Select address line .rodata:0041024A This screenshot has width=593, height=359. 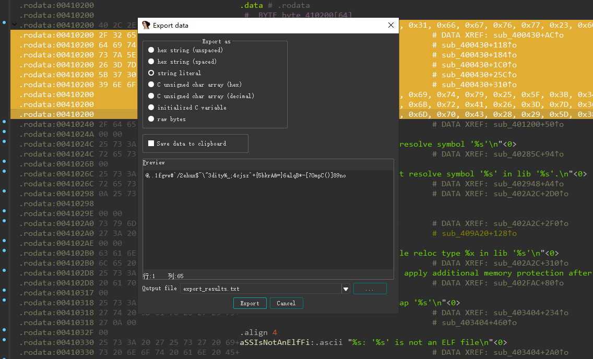[x=57, y=134]
